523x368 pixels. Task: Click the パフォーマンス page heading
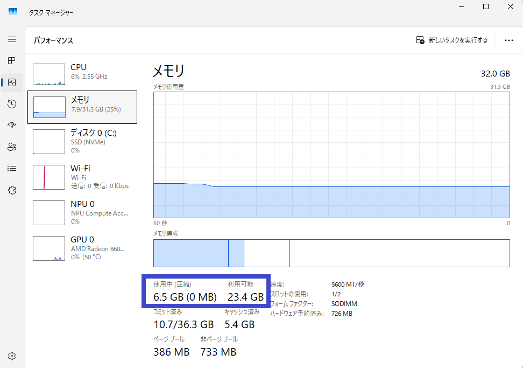[53, 40]
